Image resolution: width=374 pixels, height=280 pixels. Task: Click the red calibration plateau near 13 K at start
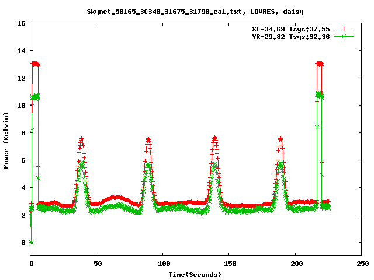pyautogui.click(x=35, y=64)
